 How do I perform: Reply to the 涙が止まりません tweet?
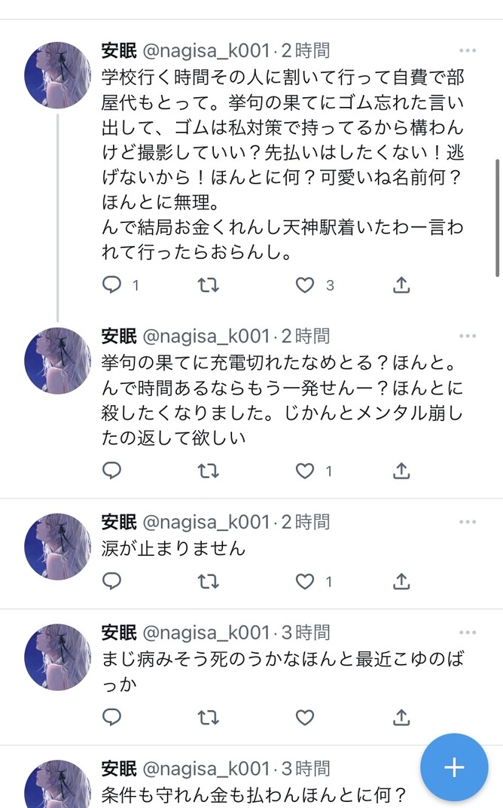coord(111,581)
